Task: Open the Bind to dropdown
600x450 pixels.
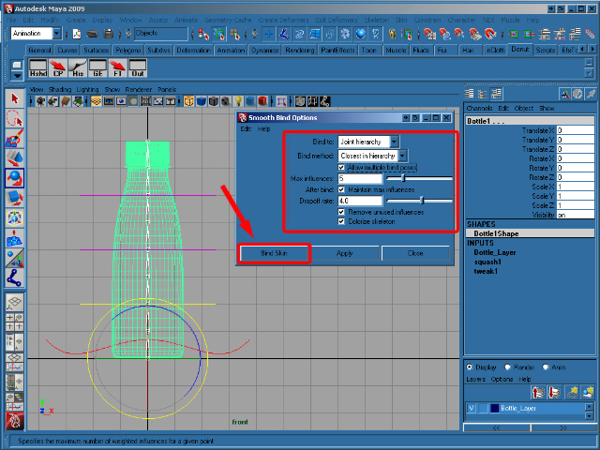Action: (368, 142)
